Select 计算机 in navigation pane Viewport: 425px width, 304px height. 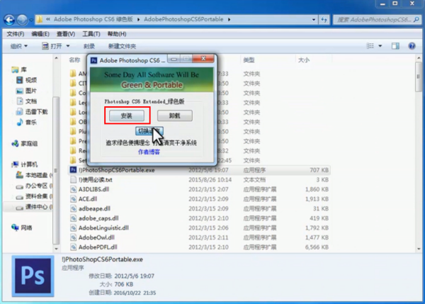[25, 164]
